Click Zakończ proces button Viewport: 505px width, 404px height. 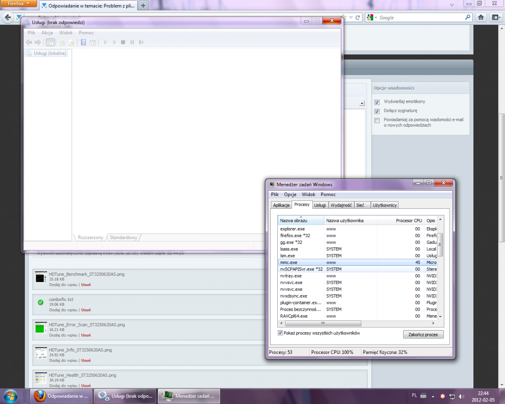click(x=423, y=335)
